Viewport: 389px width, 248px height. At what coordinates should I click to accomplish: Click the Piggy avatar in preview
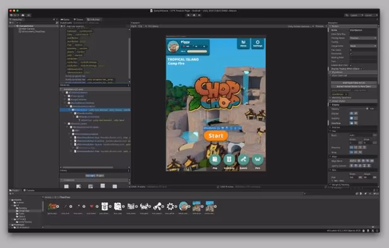point(173,47)
